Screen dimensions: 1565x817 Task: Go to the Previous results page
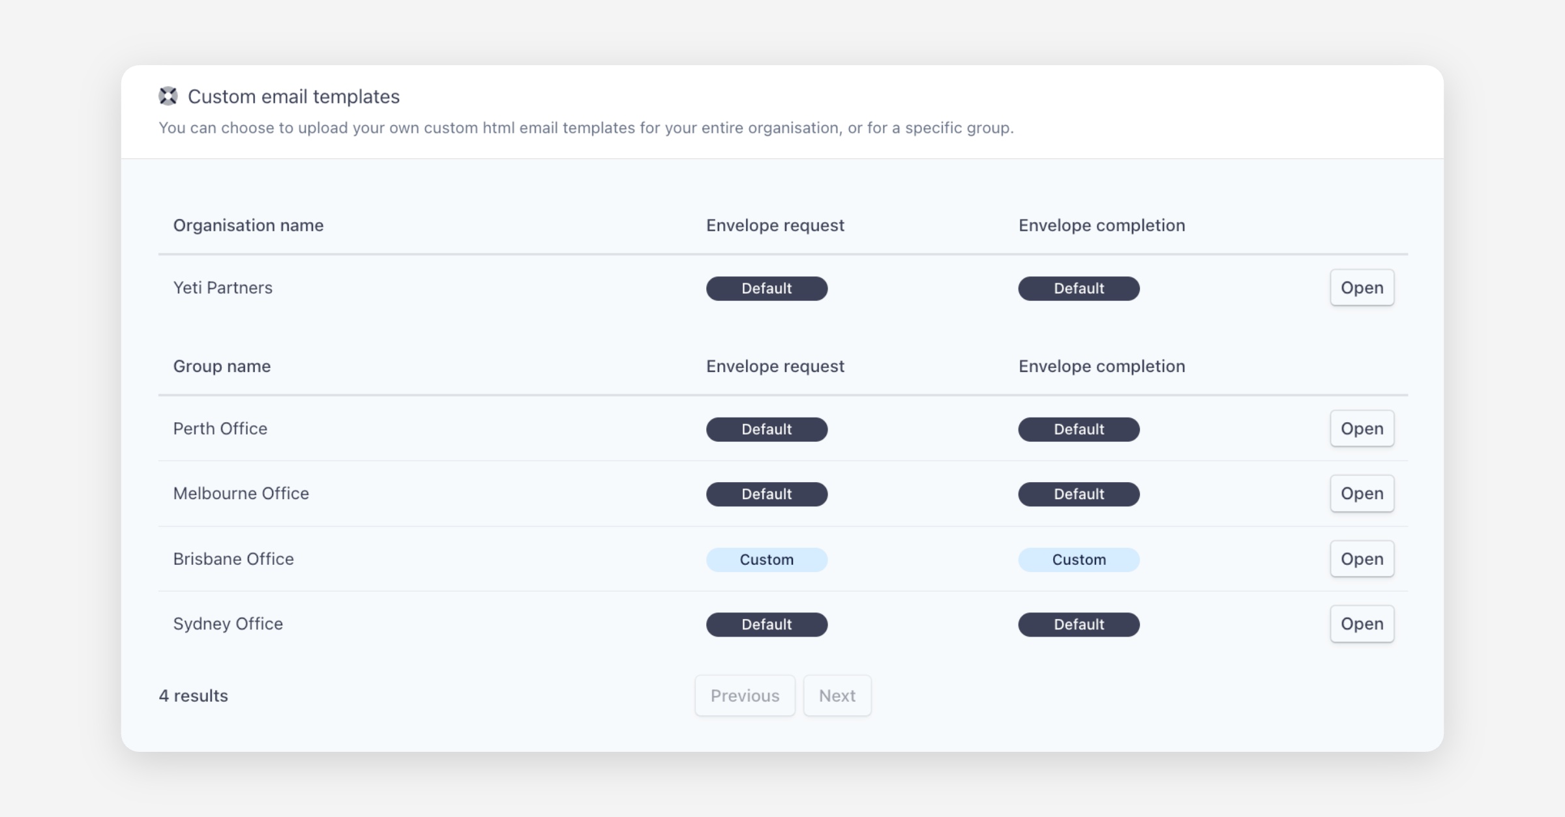[745, 696]
